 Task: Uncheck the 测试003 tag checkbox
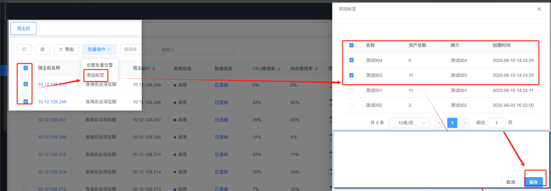point(352,75)
